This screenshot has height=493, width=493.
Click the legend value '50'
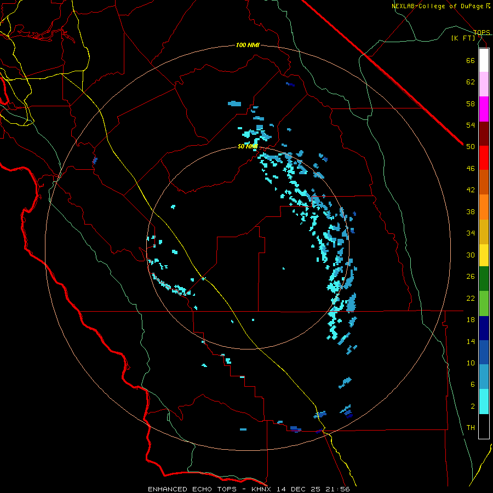click(471, 146)
